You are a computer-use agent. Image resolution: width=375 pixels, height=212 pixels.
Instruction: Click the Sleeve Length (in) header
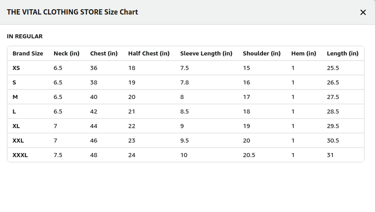click(206, 54)
